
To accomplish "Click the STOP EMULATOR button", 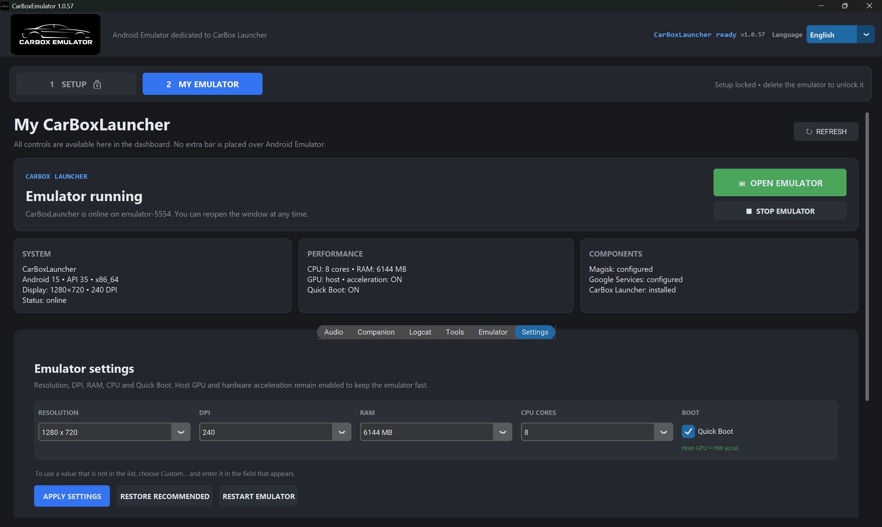I will (780, 211).
